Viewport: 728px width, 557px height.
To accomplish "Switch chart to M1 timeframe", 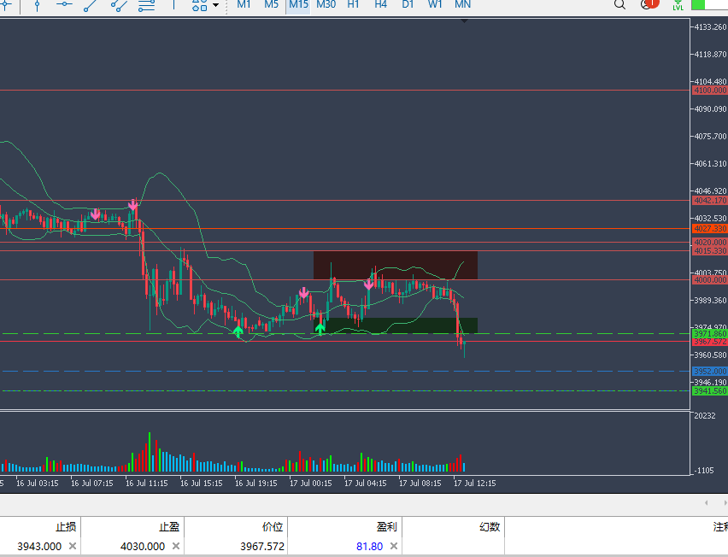I will click(x=244, y=4).
